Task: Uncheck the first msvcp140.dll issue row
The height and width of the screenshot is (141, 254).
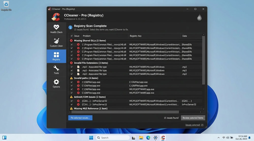Action: 71,44
